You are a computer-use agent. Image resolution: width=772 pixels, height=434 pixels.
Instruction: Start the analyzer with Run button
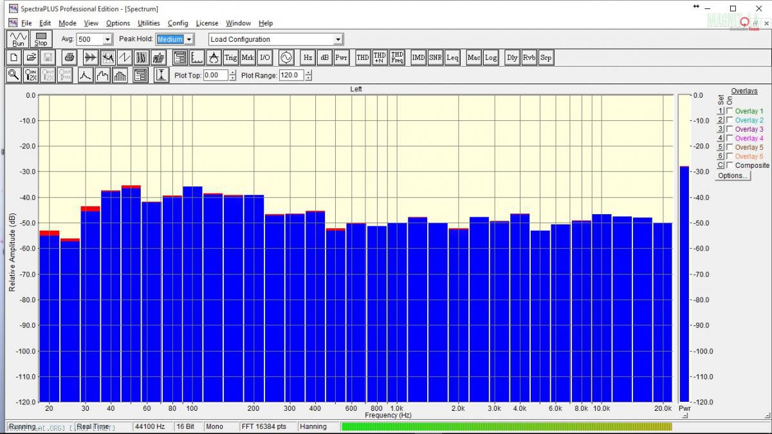click(18, 39)
